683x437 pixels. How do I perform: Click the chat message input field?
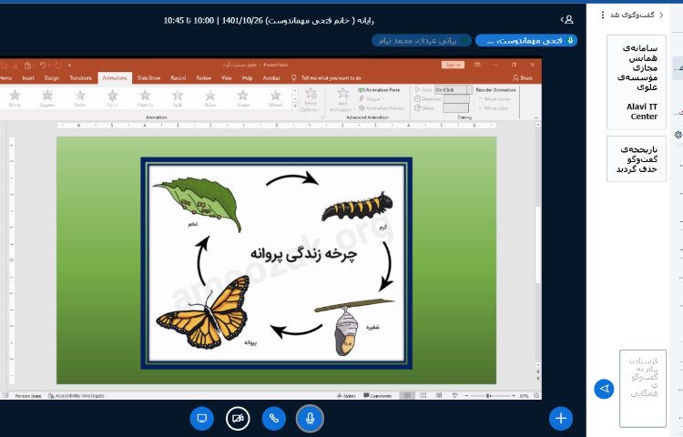click(642, 388)
